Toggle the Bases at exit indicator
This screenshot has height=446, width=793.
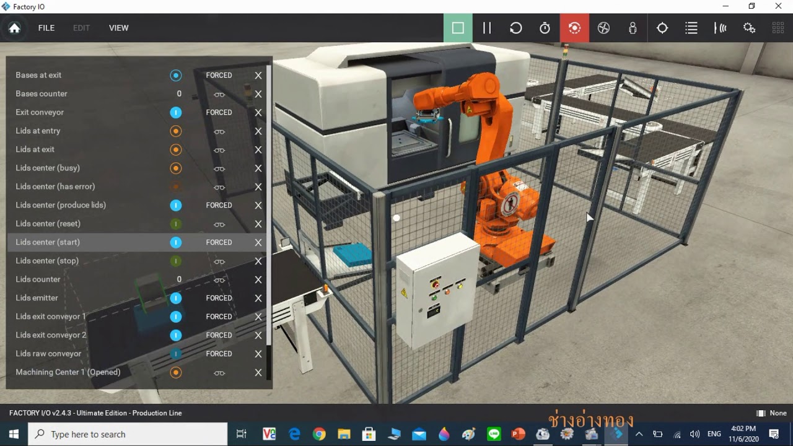[x=176, y=75]
